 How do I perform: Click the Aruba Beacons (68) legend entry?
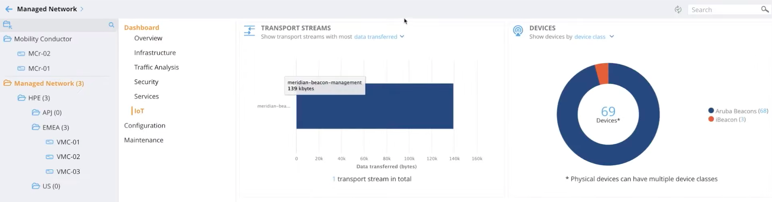coord(738,111)
